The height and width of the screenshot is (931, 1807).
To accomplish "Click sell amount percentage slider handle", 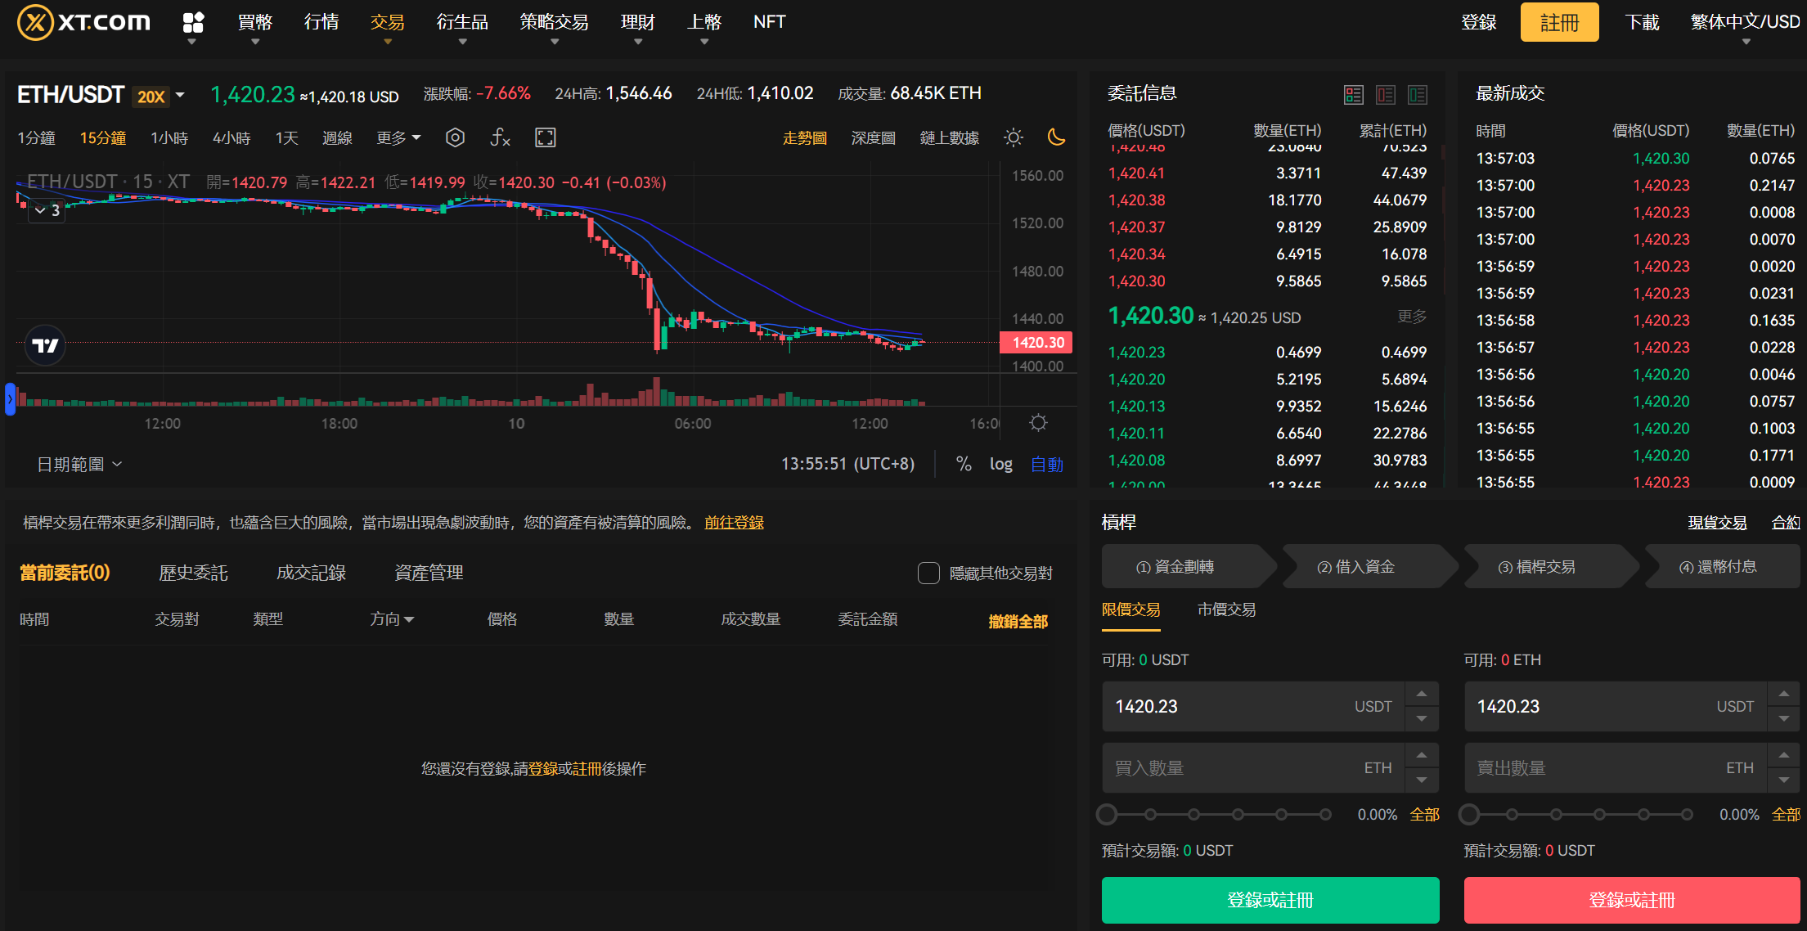I will (1469, 814).
